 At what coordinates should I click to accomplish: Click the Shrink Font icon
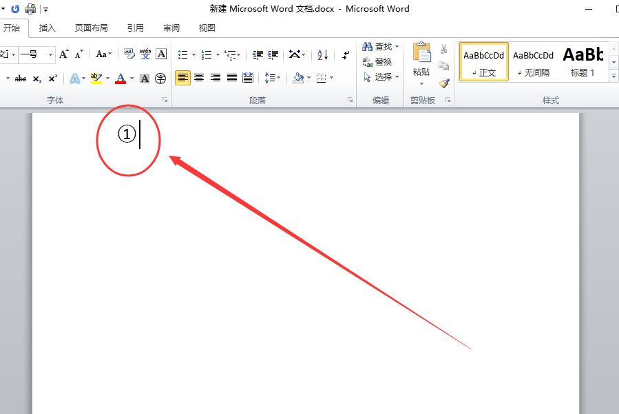point(79,54)
